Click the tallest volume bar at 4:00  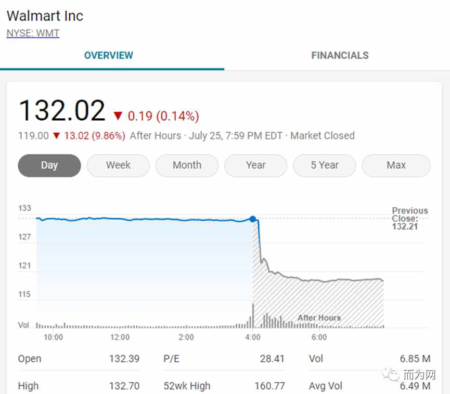(x=253, y=315)
